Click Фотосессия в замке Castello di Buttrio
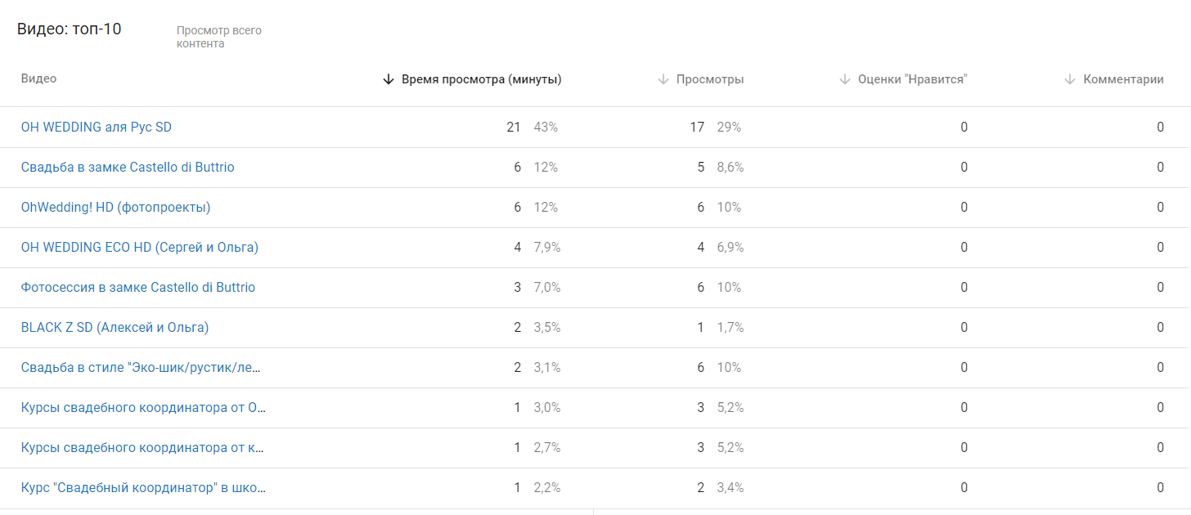Screen dimensions: 1191x515 click(x=137, y=287)
